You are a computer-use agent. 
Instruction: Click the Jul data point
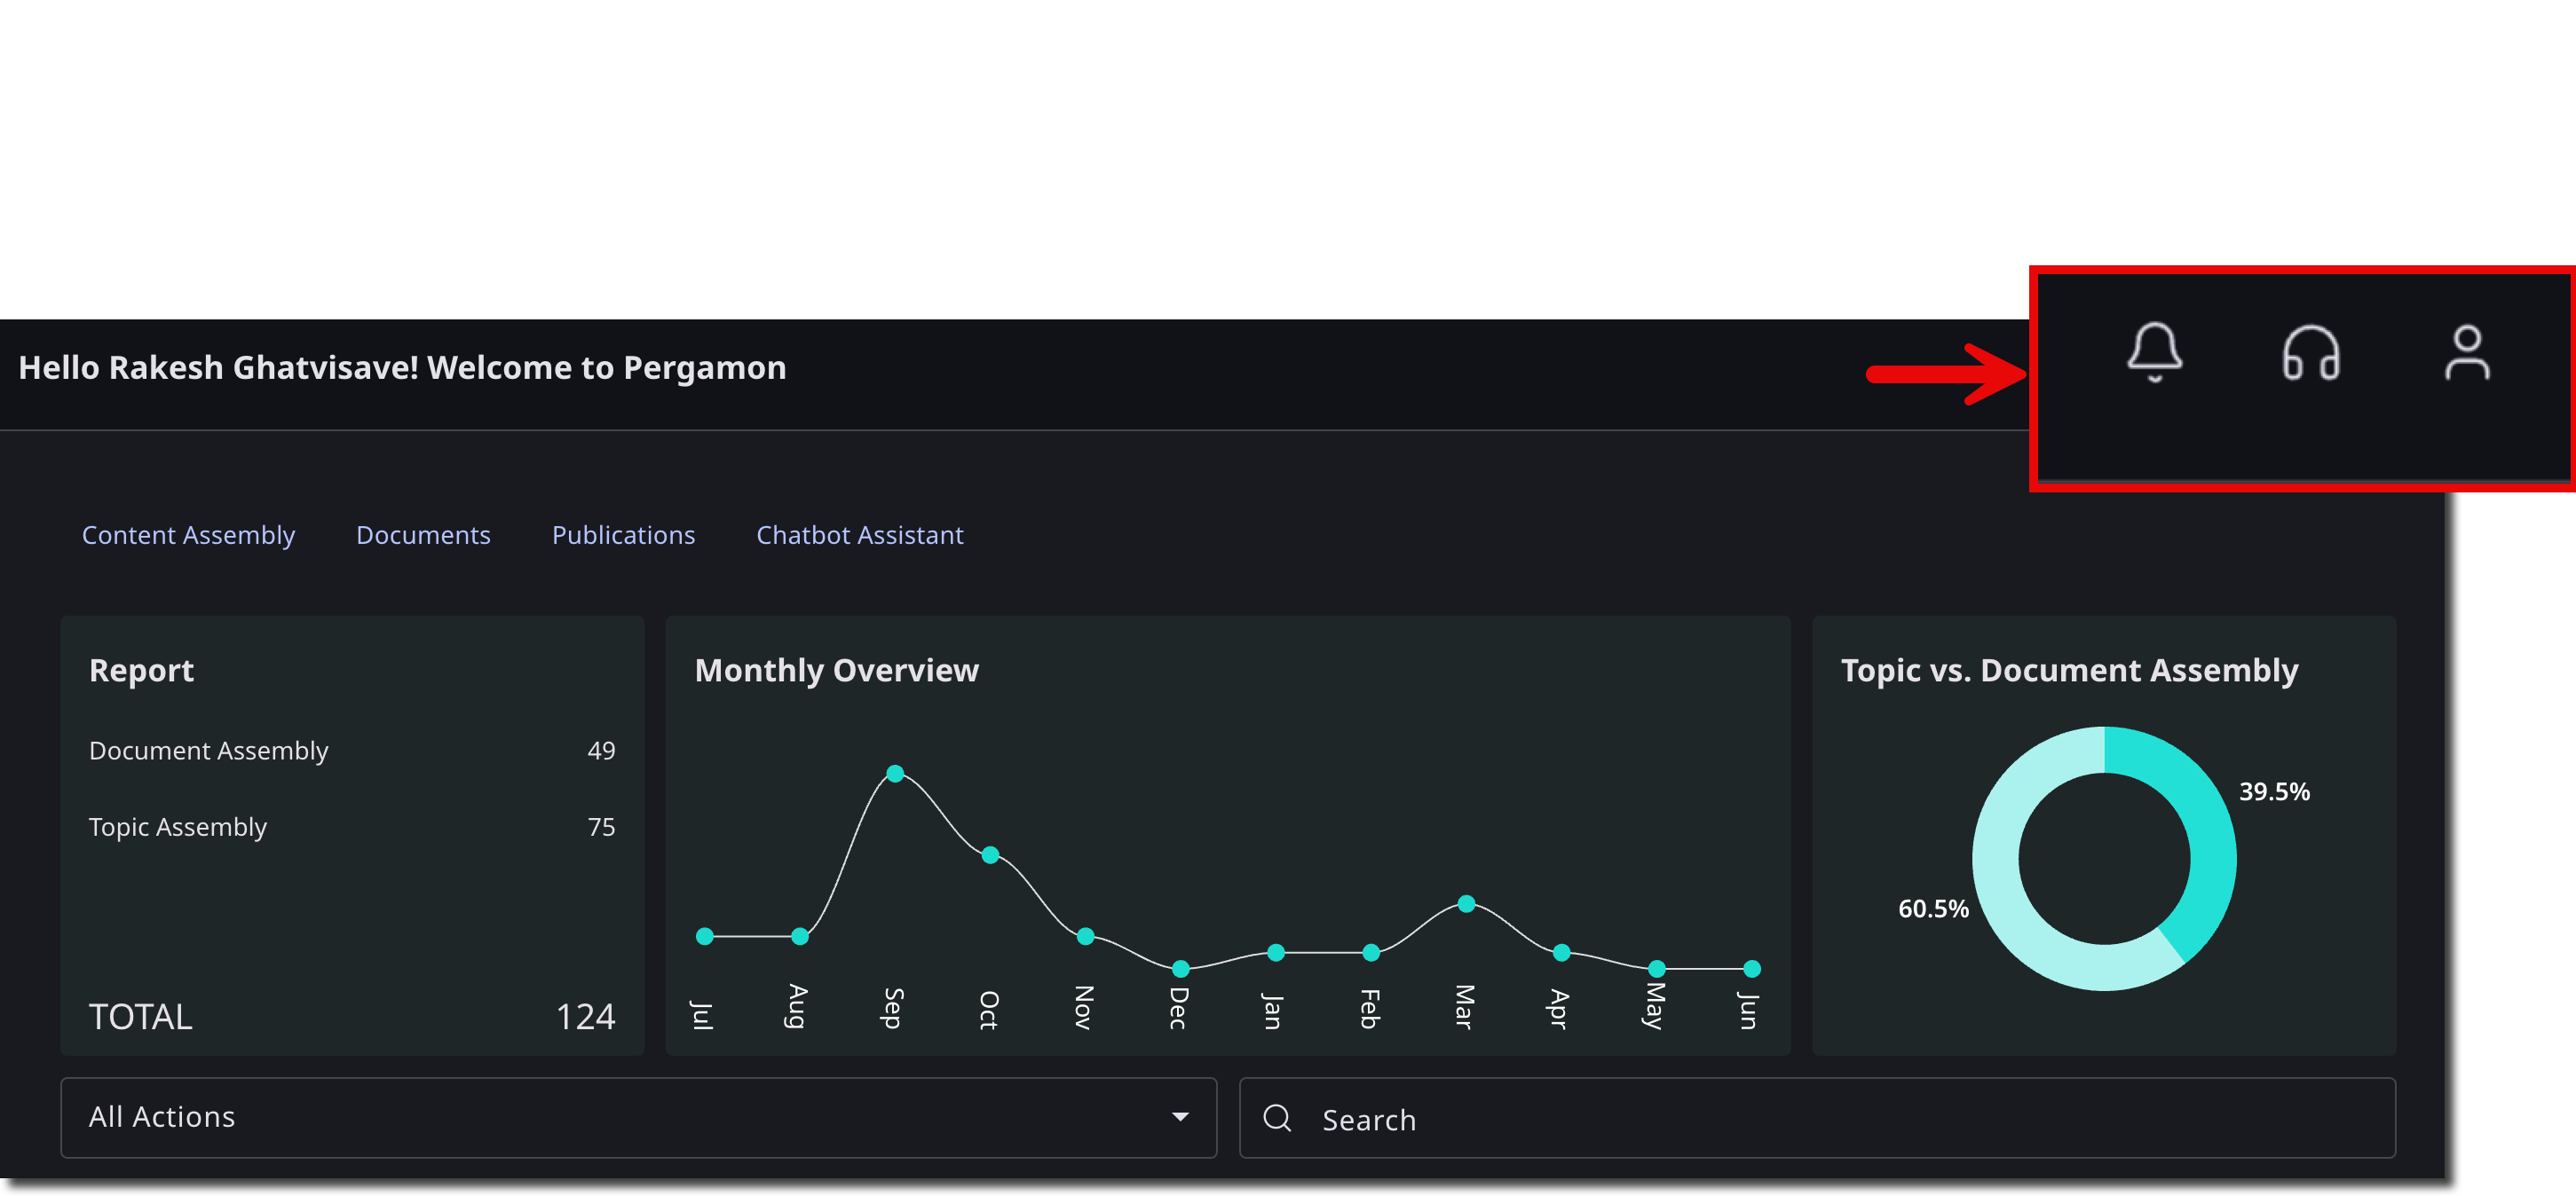click(705, 936)
